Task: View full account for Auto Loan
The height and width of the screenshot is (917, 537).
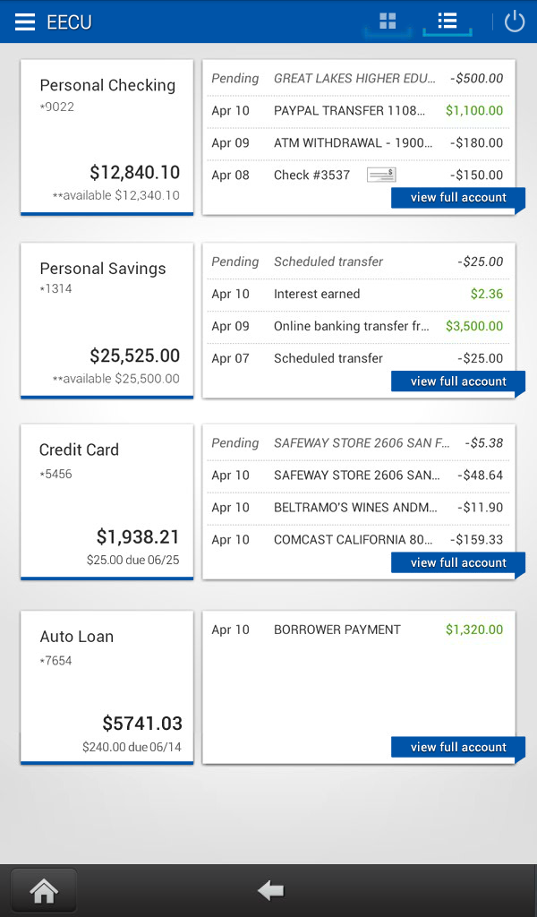Action: (457, 747)
